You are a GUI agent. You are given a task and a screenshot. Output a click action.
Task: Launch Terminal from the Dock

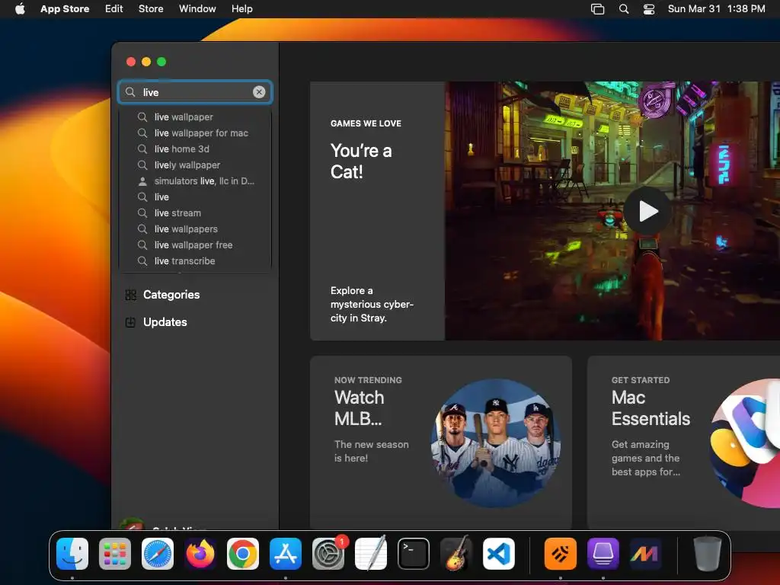pyautogui.click(x=414, y=554)
